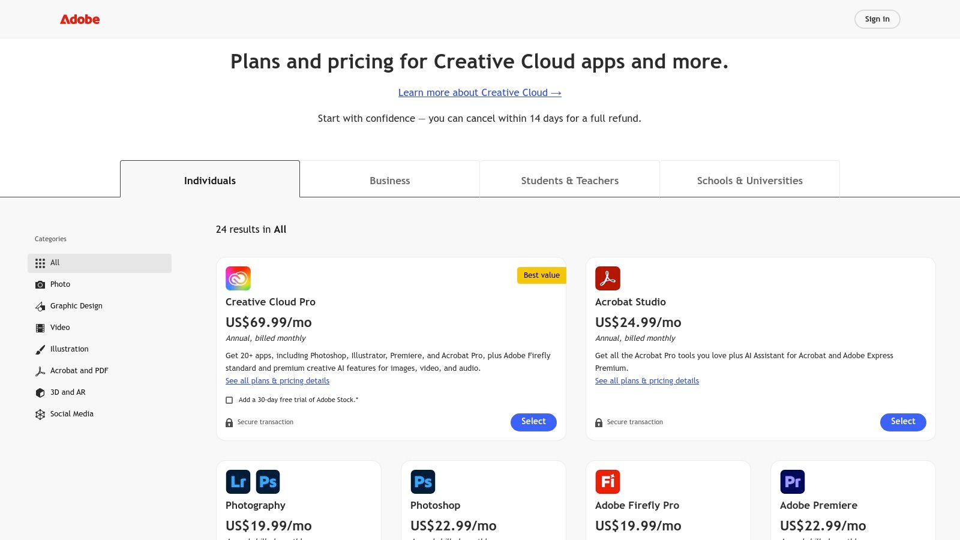
Task: Click the Adobe Firefly Fi icon
Action: tap(608, 481)
